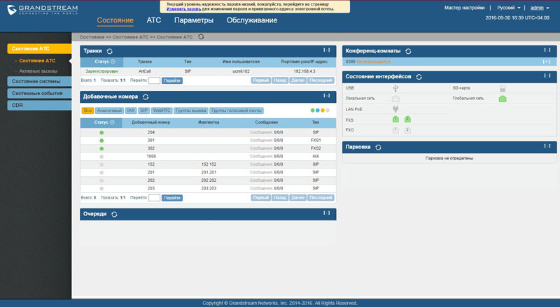The image size is (560, 307).
Task: Select the Все extensions filter
Action: pos(87,110)
